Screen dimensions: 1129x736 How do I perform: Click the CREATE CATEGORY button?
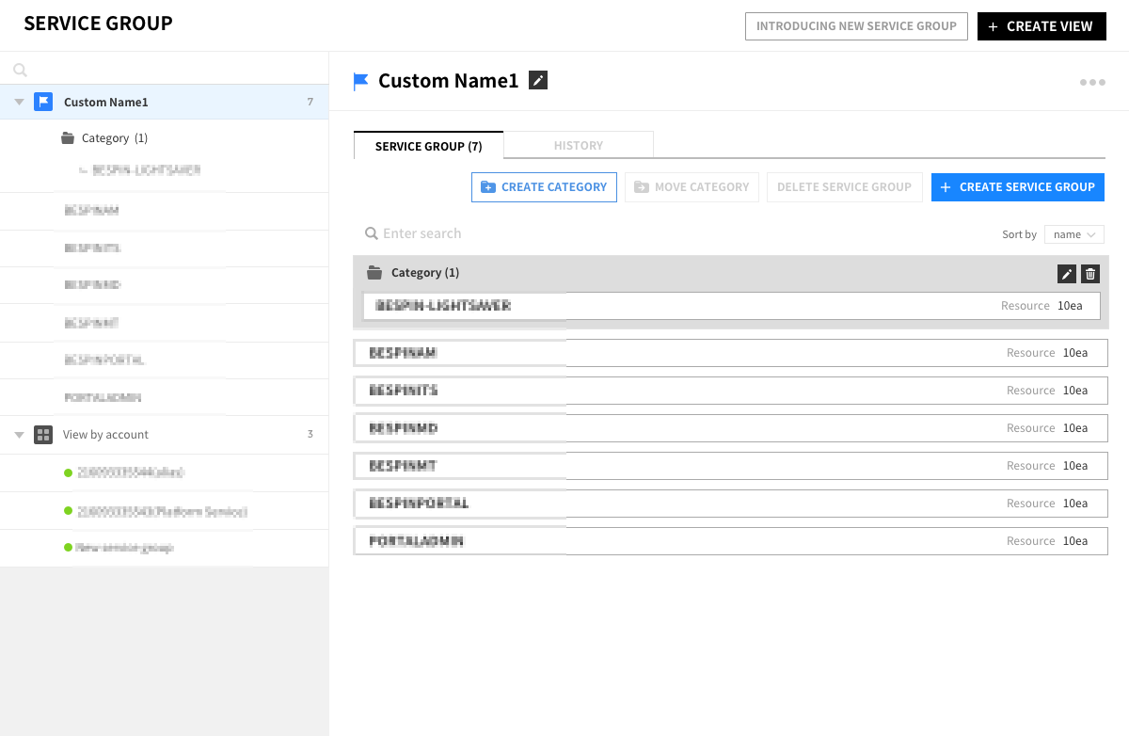pos(544,187)
